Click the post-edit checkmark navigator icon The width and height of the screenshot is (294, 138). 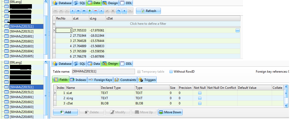pos(107,11)
